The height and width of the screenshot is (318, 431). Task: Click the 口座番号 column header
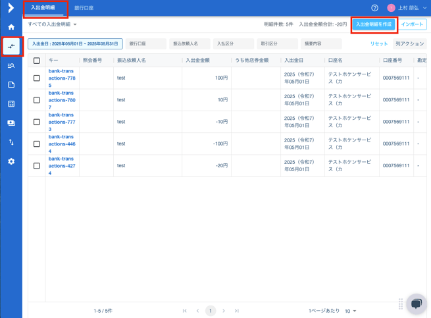[393, 61]
